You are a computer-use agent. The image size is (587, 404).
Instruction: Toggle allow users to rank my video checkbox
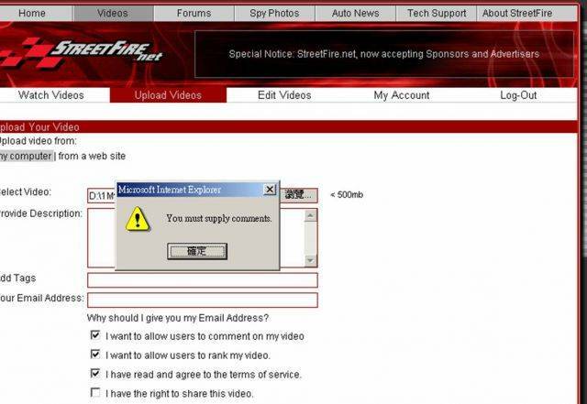coord(95,354)
